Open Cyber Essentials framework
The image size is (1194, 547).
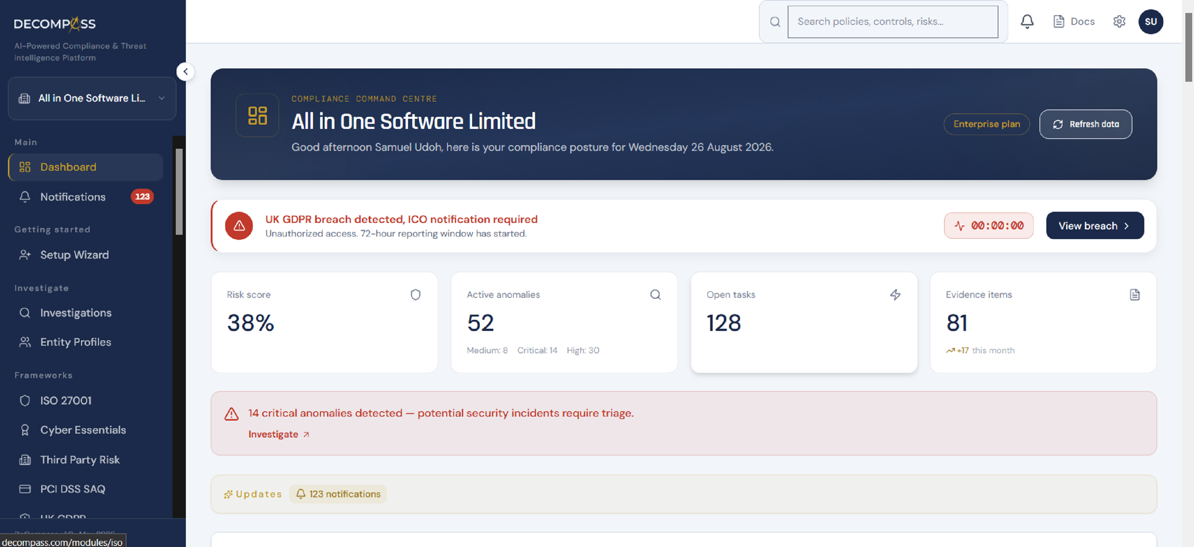pos(85,430)
